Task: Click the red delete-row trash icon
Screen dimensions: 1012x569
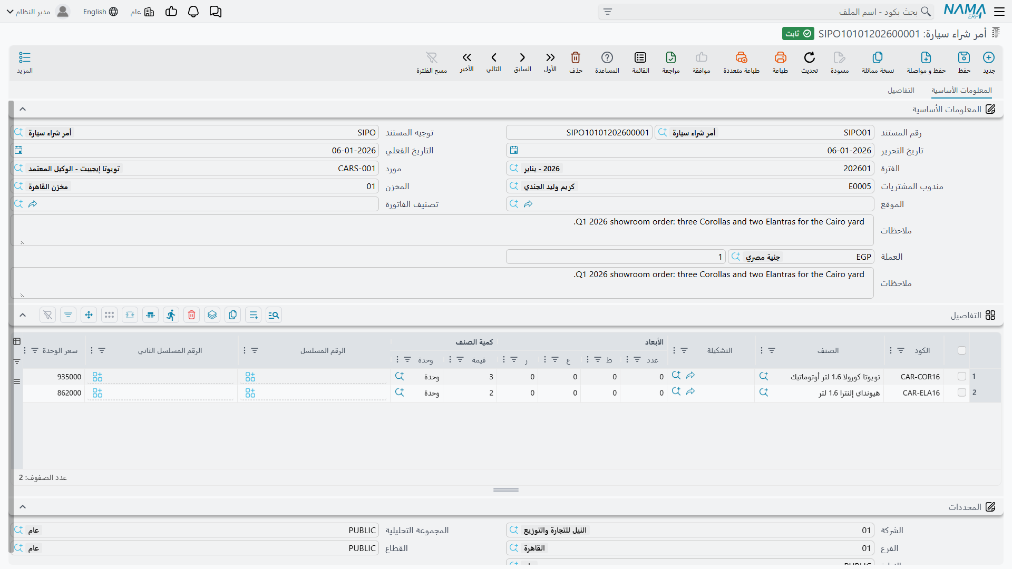Action: coord(192,315)
